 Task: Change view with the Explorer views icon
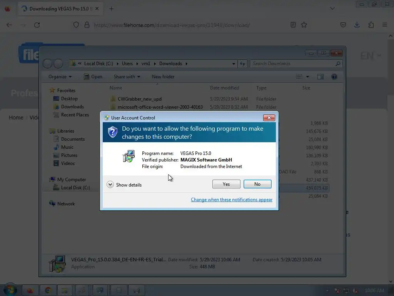pos(299,77)
